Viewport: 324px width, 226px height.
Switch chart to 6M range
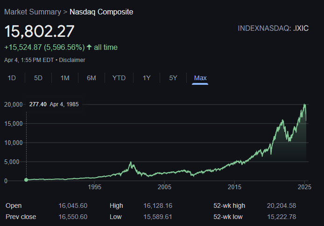[x=92, y=78]
